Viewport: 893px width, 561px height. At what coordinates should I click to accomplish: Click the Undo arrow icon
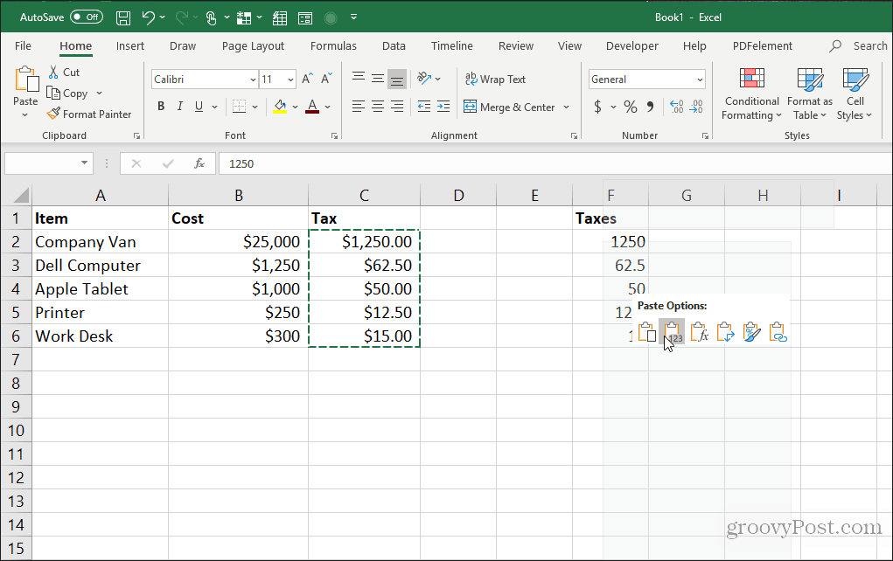pyautogui.click(x=148, y=17)
